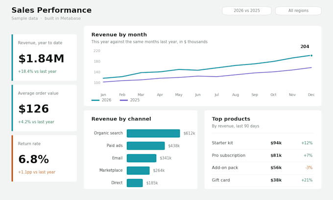
Task: Click the $612k value label
Action: point(189,133)
